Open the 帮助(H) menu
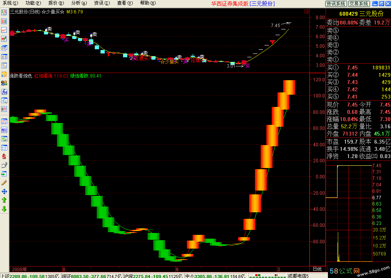Viewport: 391px width, 278px height. coord(148,3)
